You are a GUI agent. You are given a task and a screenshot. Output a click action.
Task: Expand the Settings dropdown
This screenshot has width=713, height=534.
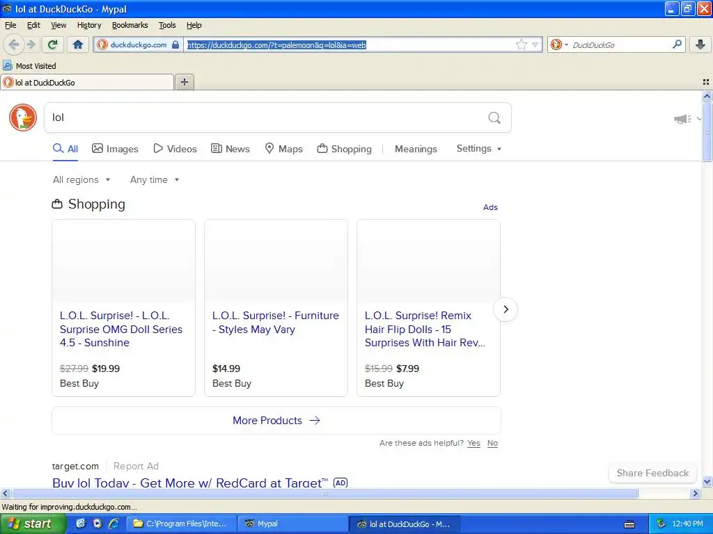click(479, 149)
